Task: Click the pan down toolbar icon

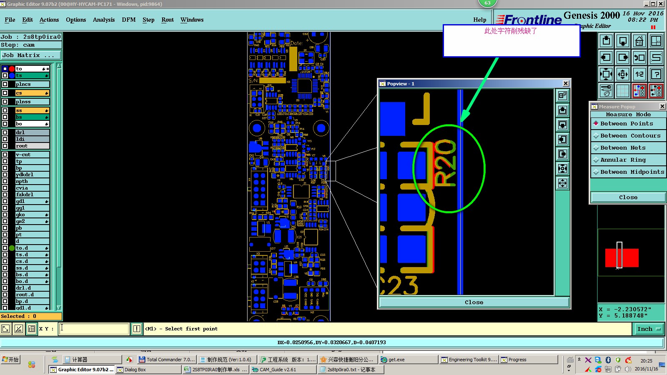Action: click(623, 41)
